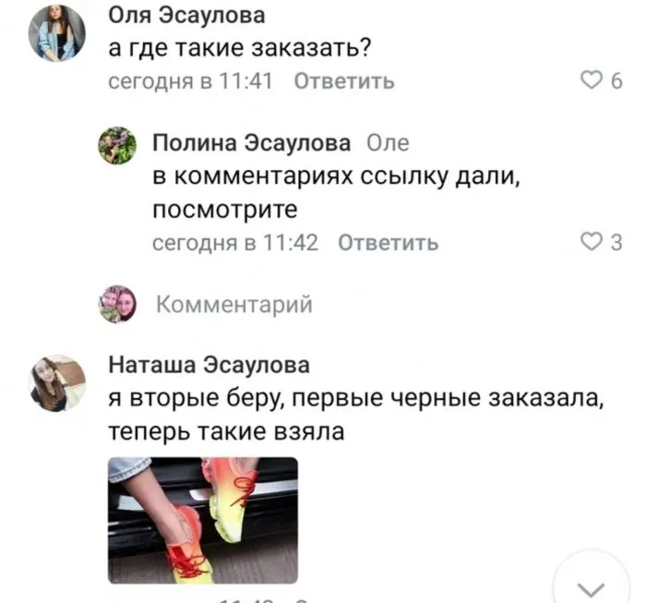This screenshot has height=603, width=646.
Task: Reply to Оля Эсаулова's comment
Action: (344, 81)
